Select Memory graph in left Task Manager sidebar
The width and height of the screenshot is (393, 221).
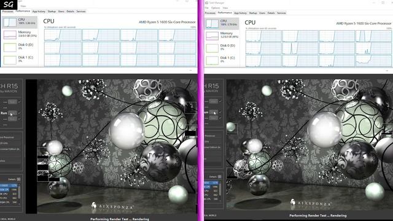coord(10,35)
